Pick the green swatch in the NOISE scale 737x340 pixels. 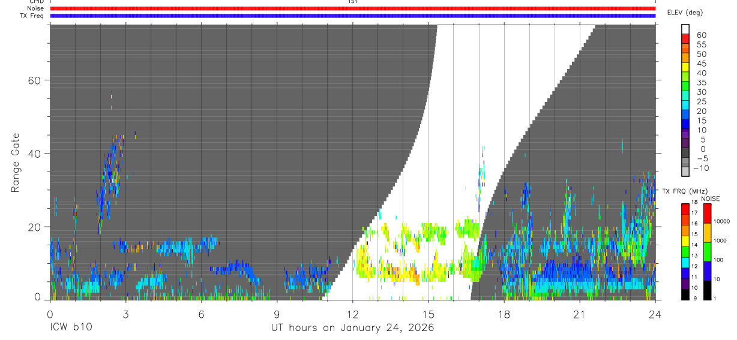coord(708,252)
